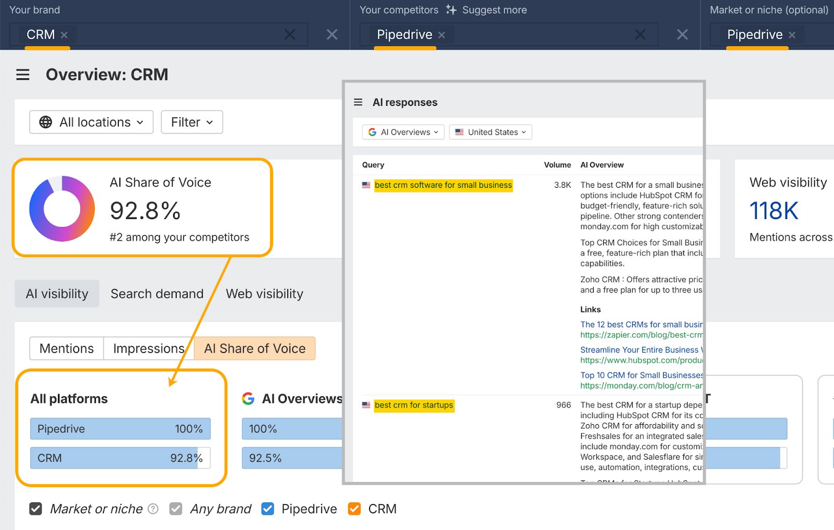The height and width of the screenshot is (530, 834).
Task: Click the globe icon in All locations
Action: (46, 122)
